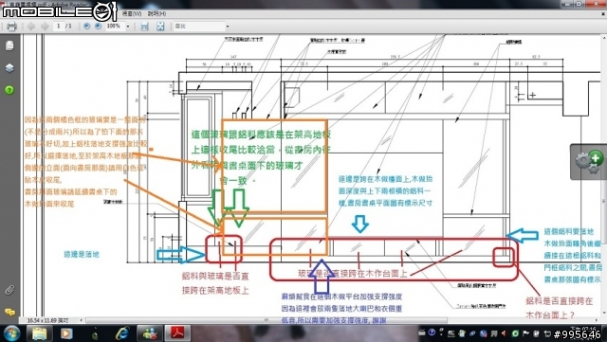This screenshot has height=342, width=607.
Task: Click inside the Find search box
Action: [x=199, y=27]
